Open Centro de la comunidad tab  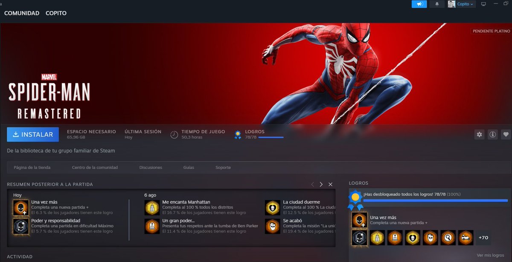95,167
